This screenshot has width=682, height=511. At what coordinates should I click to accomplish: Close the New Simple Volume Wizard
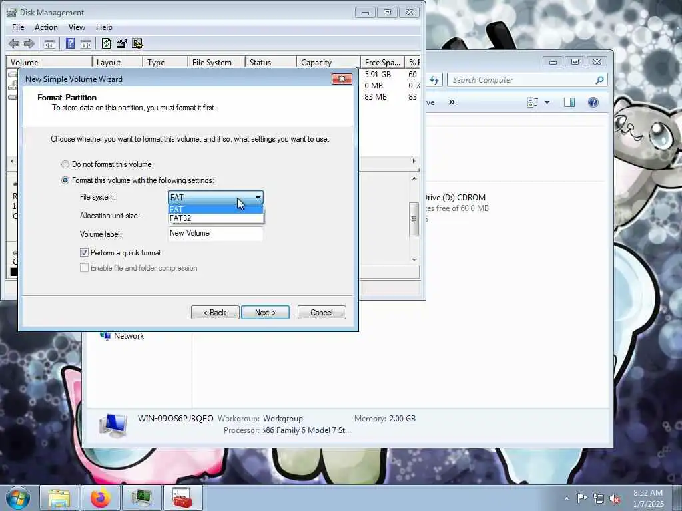tap(342, 79)
